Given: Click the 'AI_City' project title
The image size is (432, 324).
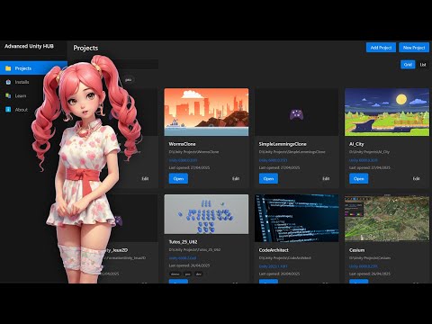Looking at the screenshot, I should pos(356,144).
